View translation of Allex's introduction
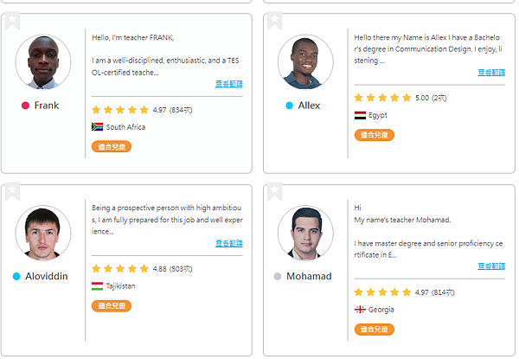The image size is (519, 359). 491,73
